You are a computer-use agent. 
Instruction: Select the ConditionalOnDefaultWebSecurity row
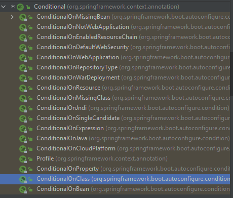point(115,47)
